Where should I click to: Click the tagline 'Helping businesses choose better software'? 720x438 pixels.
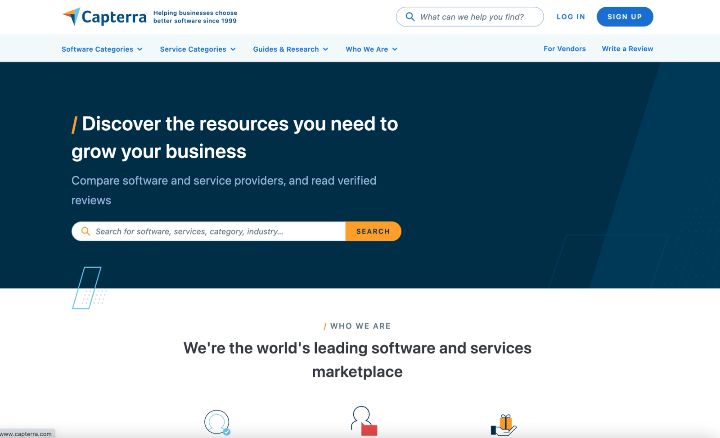click(x=195, y=17)
